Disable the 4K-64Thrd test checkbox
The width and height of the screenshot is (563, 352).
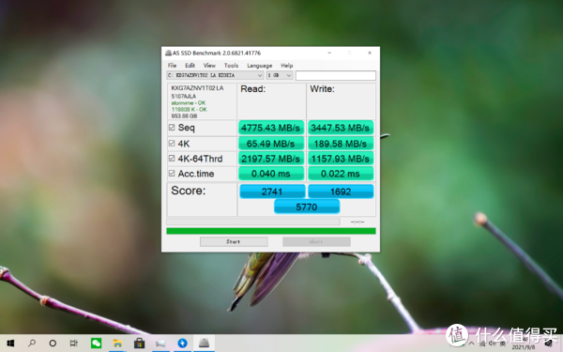point(172,159)
